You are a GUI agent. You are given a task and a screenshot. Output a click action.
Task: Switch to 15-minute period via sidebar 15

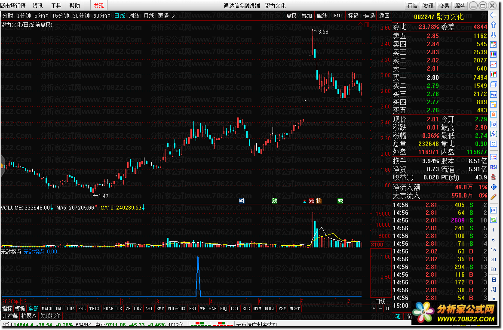tap(494, 250)
